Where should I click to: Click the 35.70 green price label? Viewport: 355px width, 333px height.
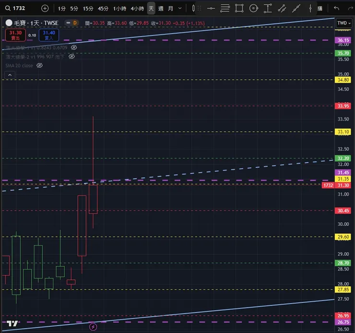[343, 53]
